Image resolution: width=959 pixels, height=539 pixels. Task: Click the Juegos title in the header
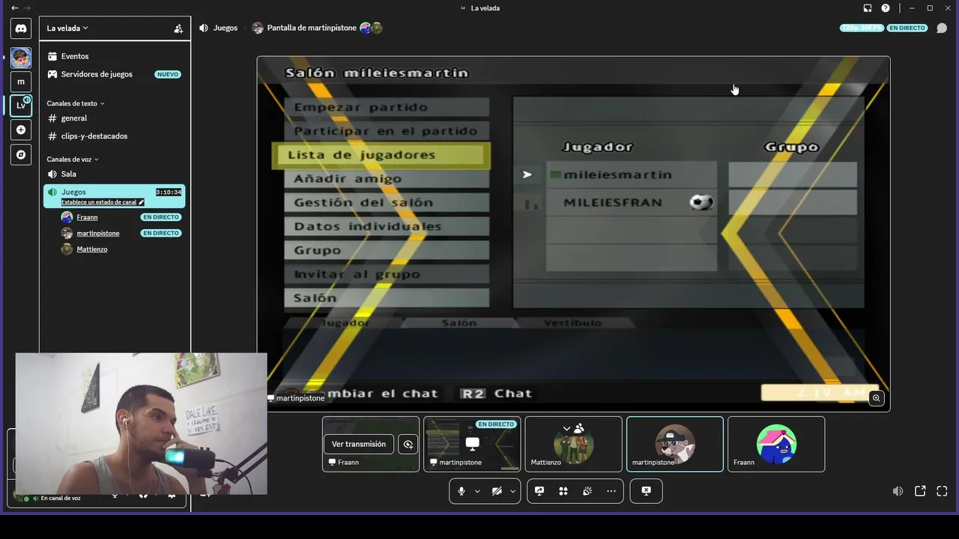click(x=225, y=28)
